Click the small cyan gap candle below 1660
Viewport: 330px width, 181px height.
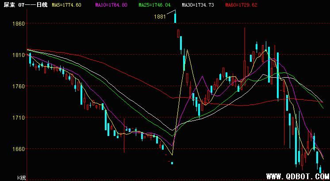172,163
